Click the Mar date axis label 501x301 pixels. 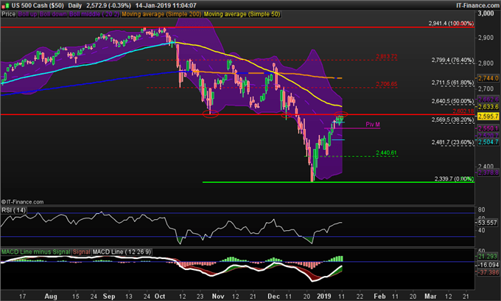tap(430, 296)
